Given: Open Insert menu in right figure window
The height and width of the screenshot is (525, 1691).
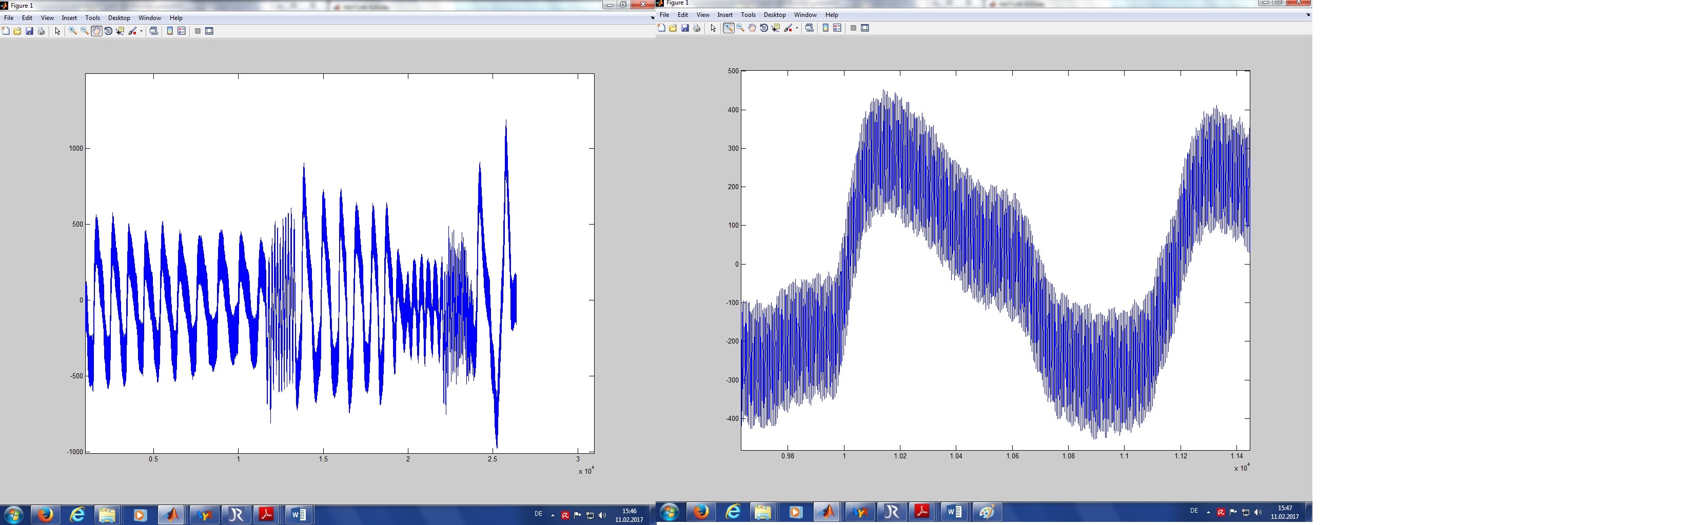Looking at the screenshot, I should [x=725, y=15].
